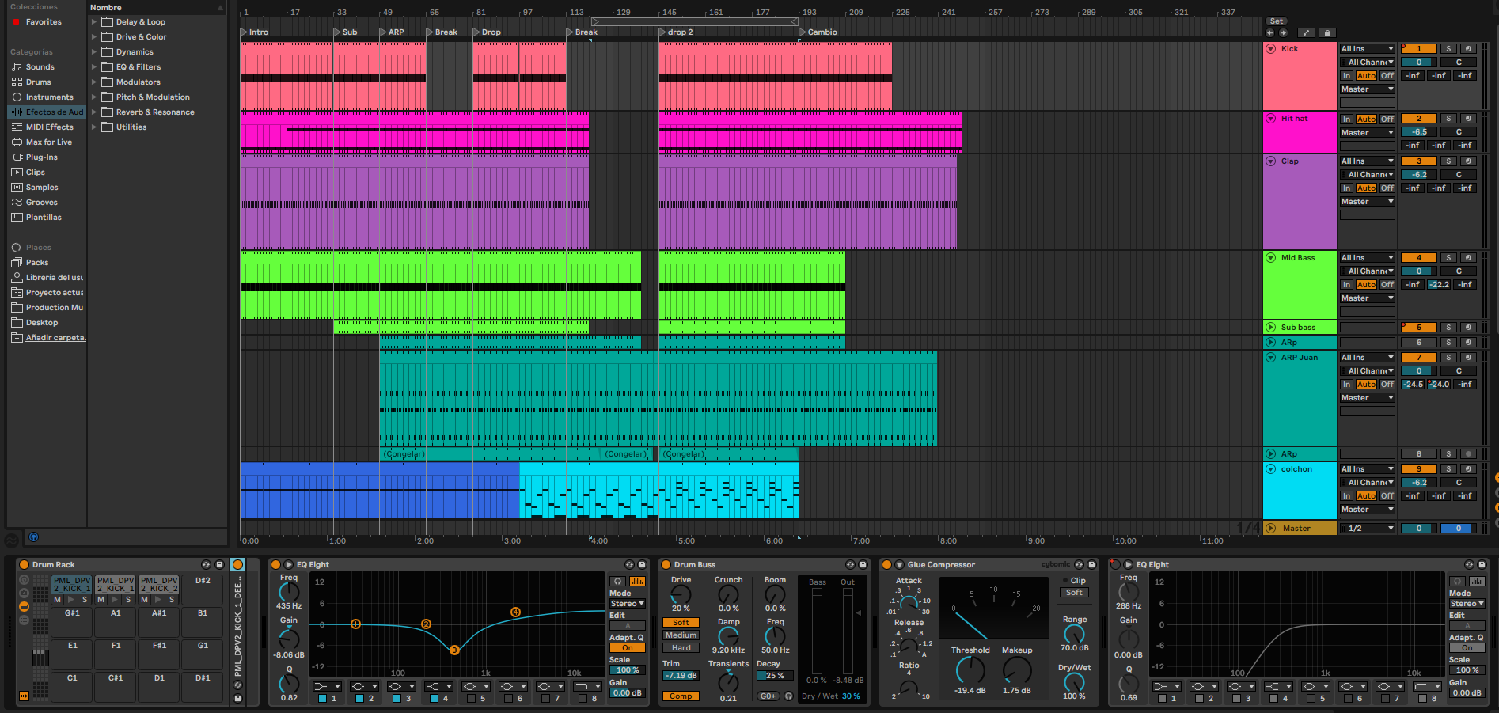The image size is (1499, 713).
Task: Open Stereo mode dropdown in first EQ Eight
Action: [x=627, y=604]
